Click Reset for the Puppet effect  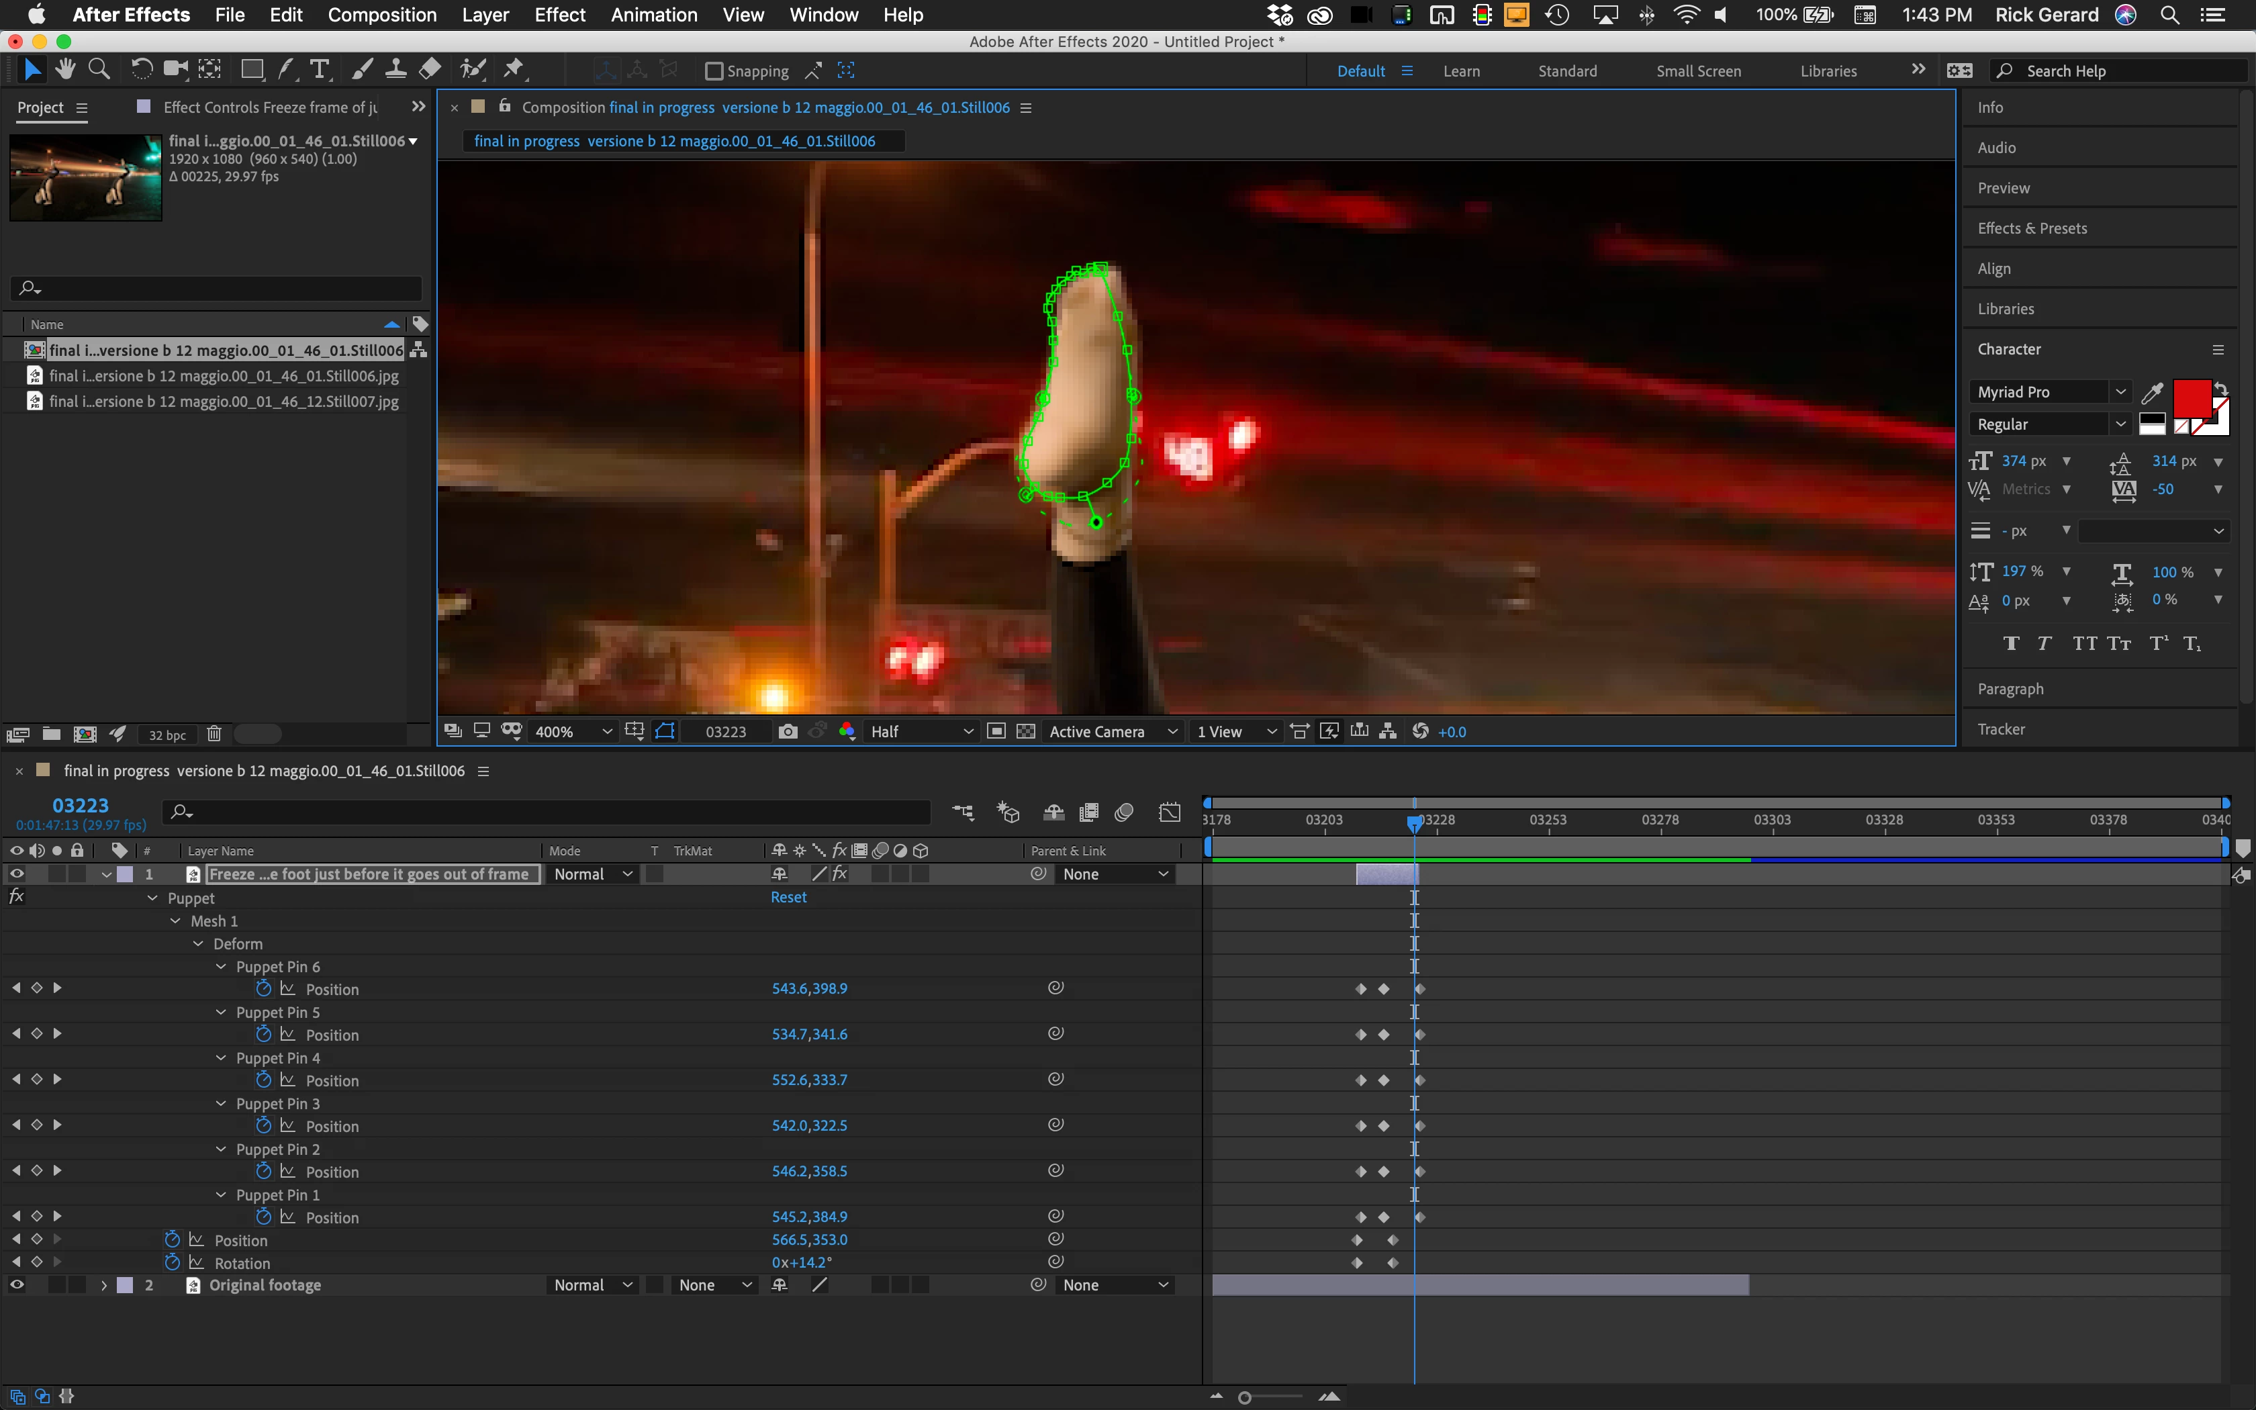pyautogui.click(x=788, y=897)
